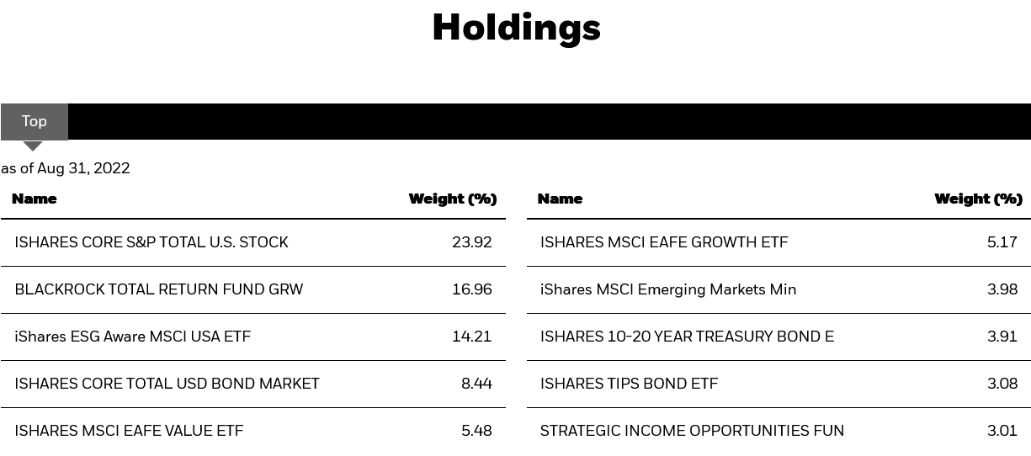Image resolution: width=1031 pixels, height=456 pixels.
Task: Click the Weight (%) header in left table
Action: pos(453,199)
